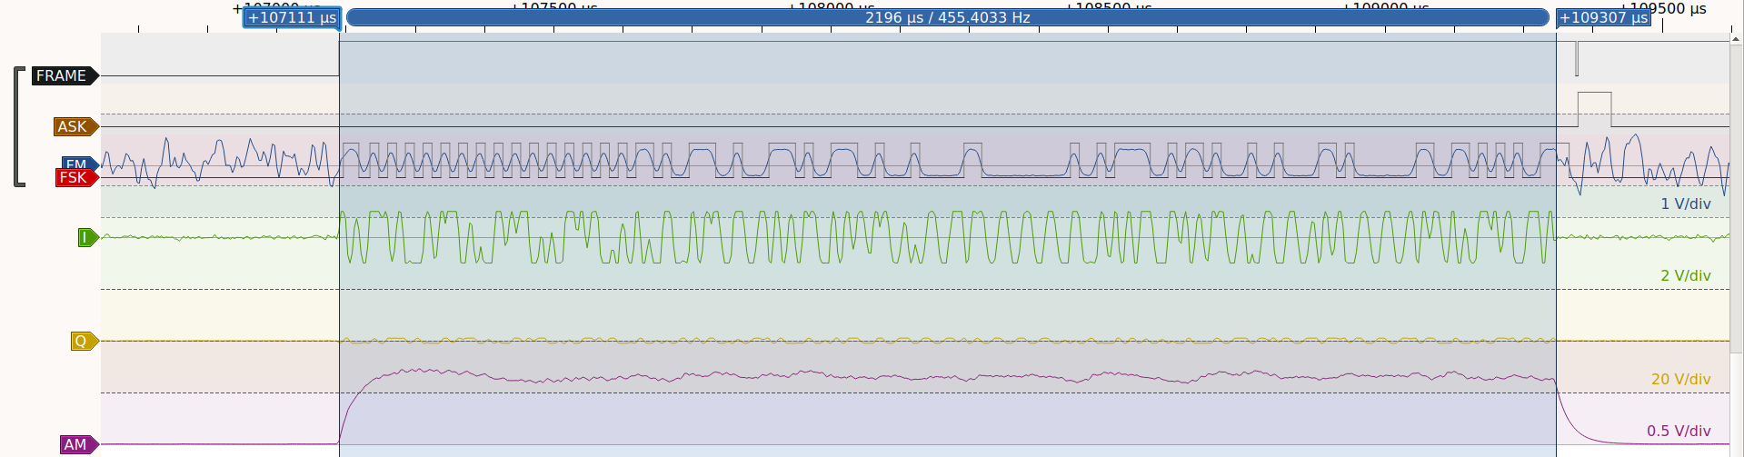Select the purple AM channel label
1744x457 pixels.
(79, 444)
